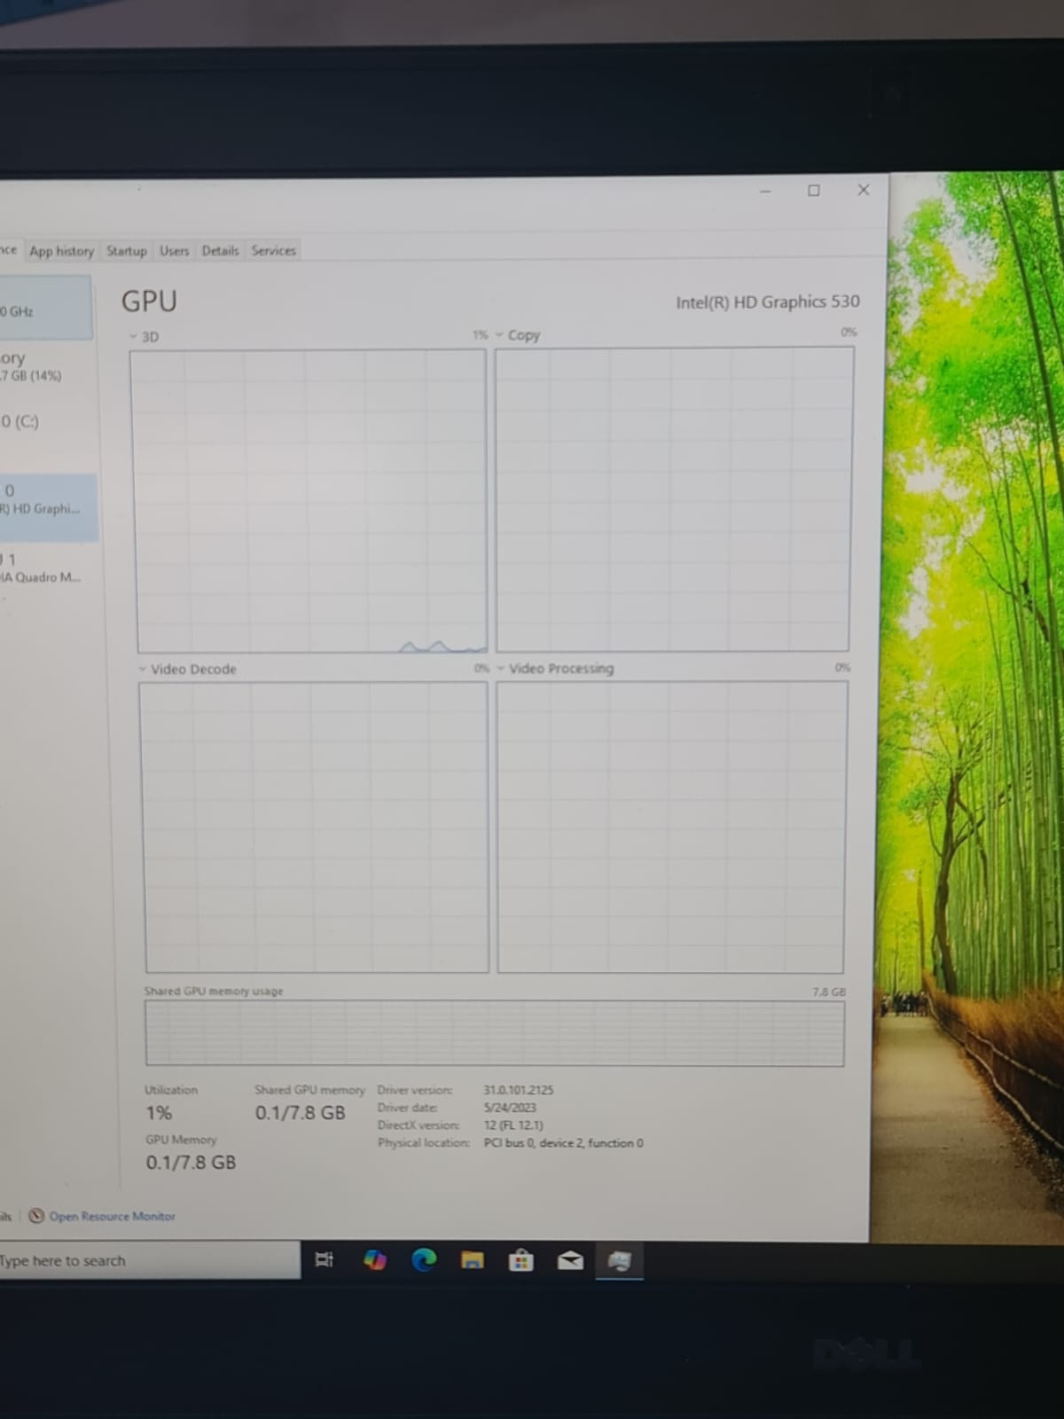This screenshot has width=1064, height=1419.
Task: Minimize the Task Manager window
Action: point(765,191)
